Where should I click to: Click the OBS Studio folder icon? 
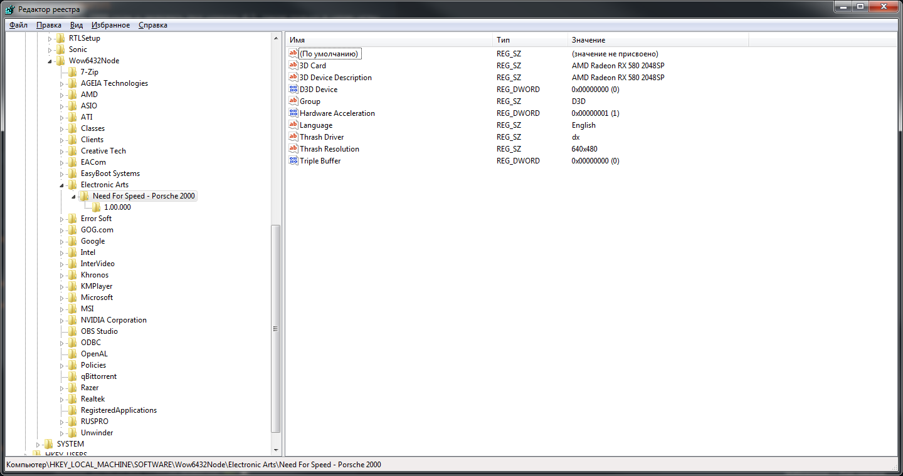[x=73, y=331]
